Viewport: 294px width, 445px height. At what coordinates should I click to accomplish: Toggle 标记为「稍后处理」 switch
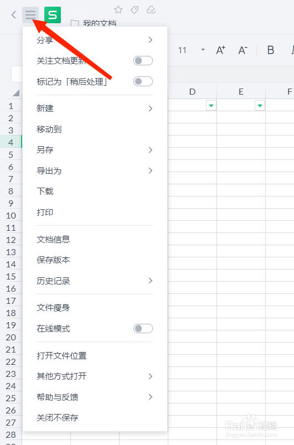[x=143, y=81]
